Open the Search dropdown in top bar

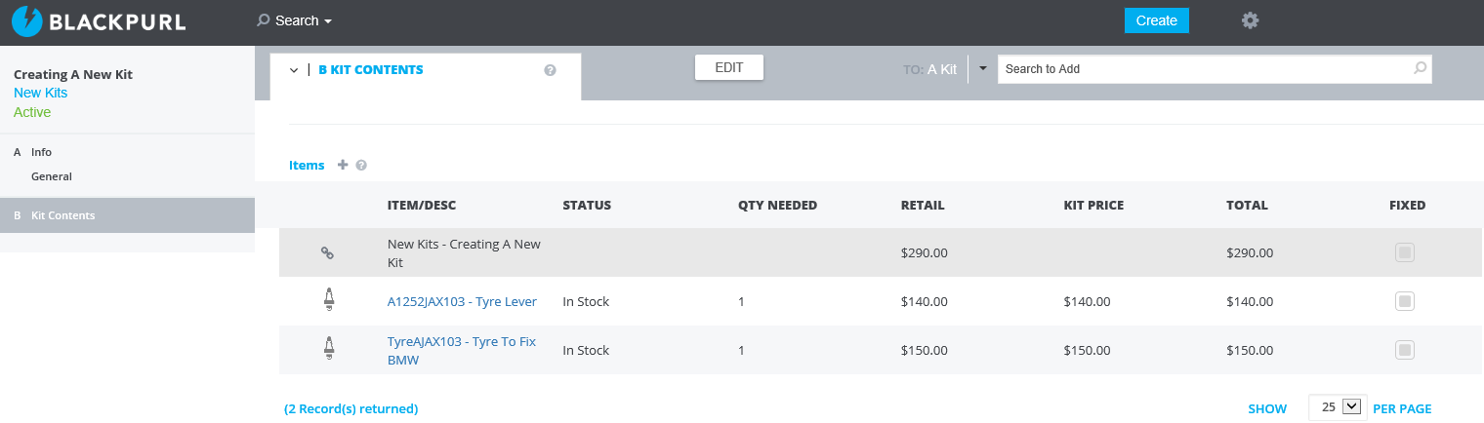(x=294, y=20)
